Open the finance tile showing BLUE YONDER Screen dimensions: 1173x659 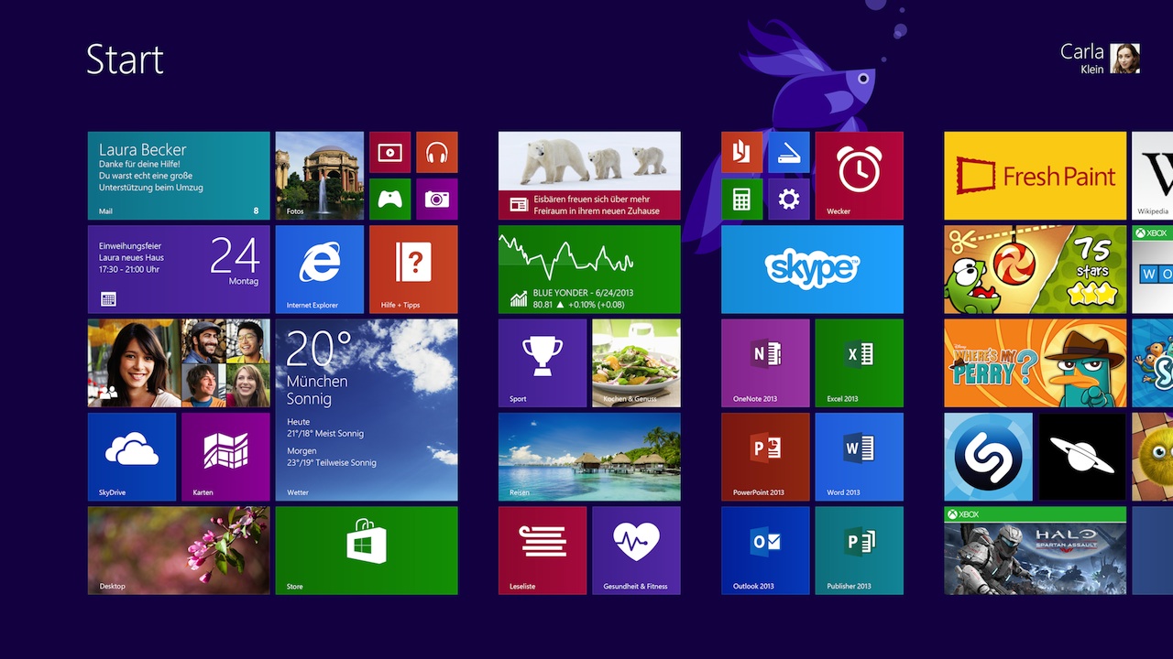coord(589,270)
